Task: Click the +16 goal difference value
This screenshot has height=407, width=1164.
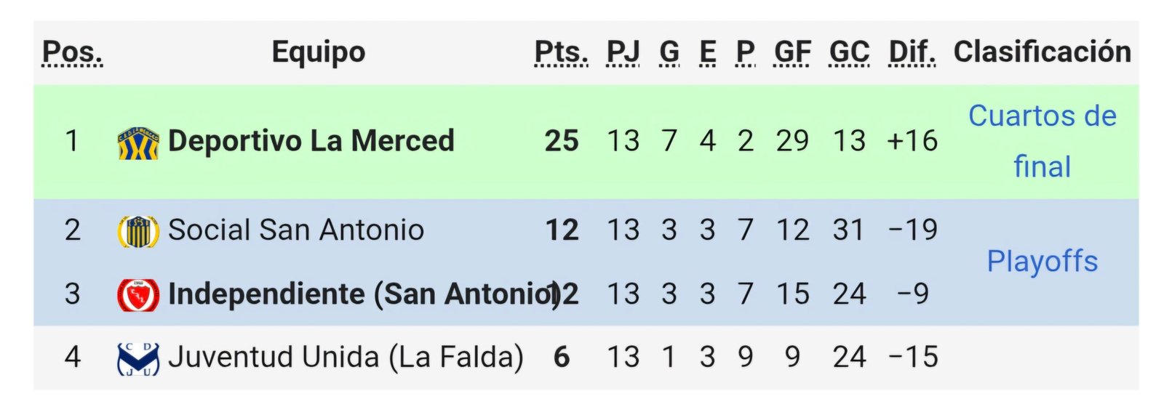Action: 912,141
